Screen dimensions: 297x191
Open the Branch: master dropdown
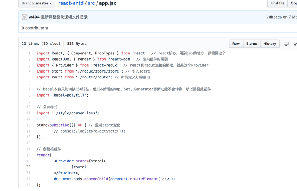36,3
